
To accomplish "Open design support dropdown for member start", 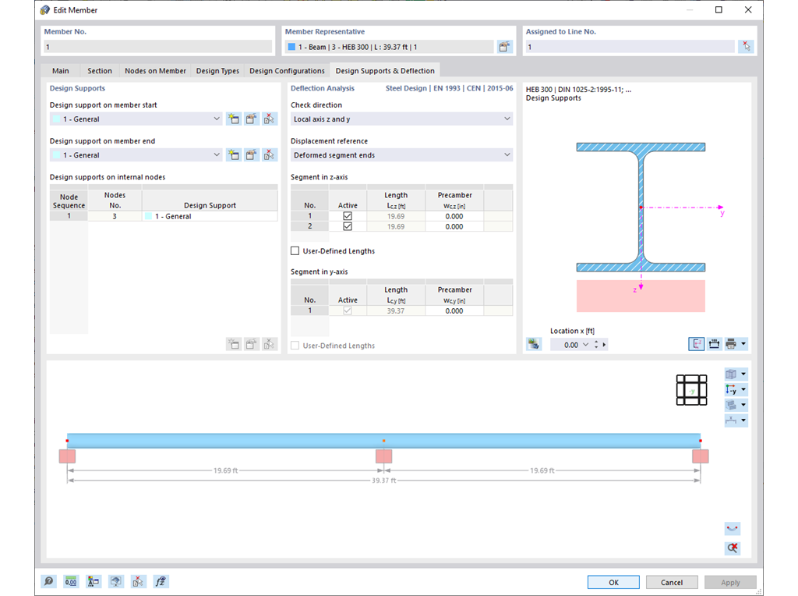I will click(217, 119).
